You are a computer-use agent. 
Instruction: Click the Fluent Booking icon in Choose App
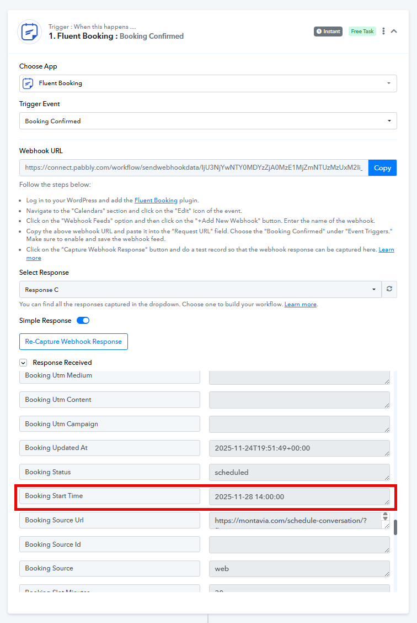[x=28, y=83]
